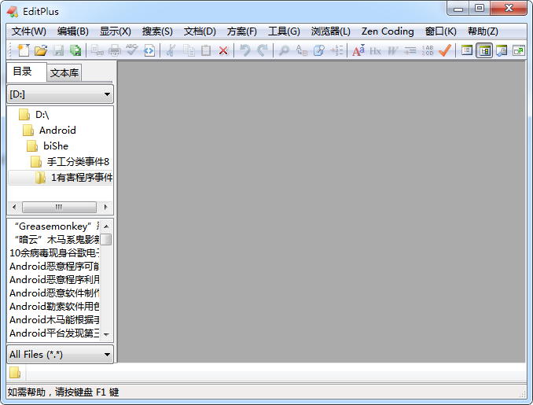The width and height of the screenshot is (533, 405).
Task: Select the 10余病毒现身谷歌 file
Action: coord(54,253)
